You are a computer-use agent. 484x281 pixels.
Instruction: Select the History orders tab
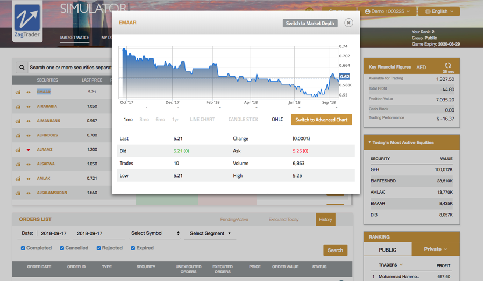(325, 219)
